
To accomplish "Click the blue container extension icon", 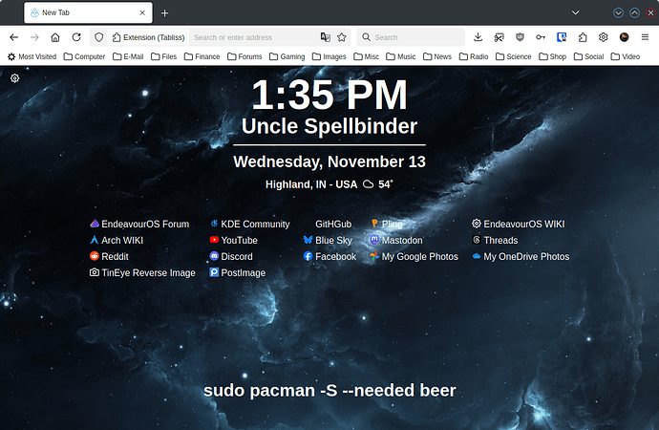I will tap(562, 37).
